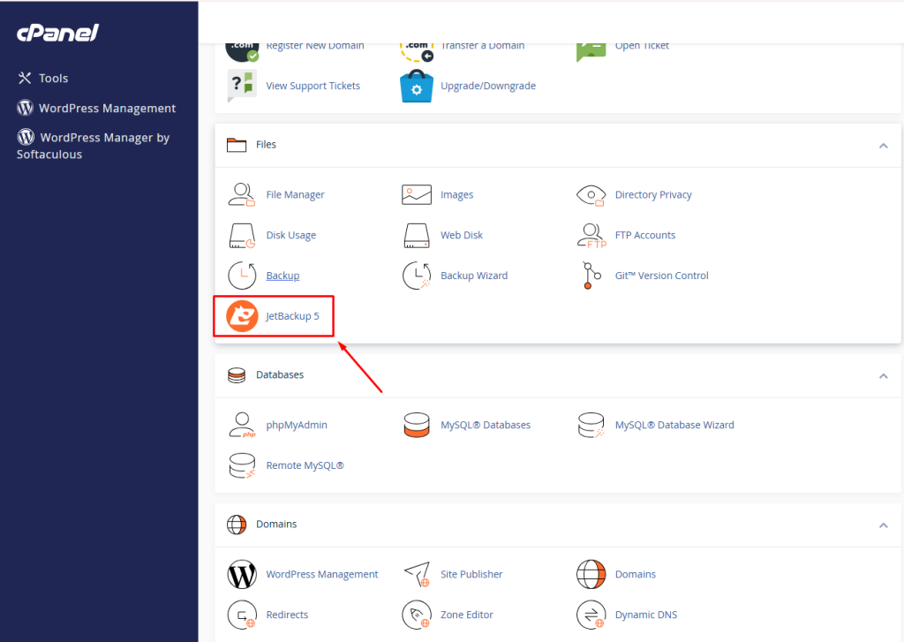Screen dimensions: 904x642
Task: Select WordPress Management in sidebar
Action: click(x=107, y=109)
